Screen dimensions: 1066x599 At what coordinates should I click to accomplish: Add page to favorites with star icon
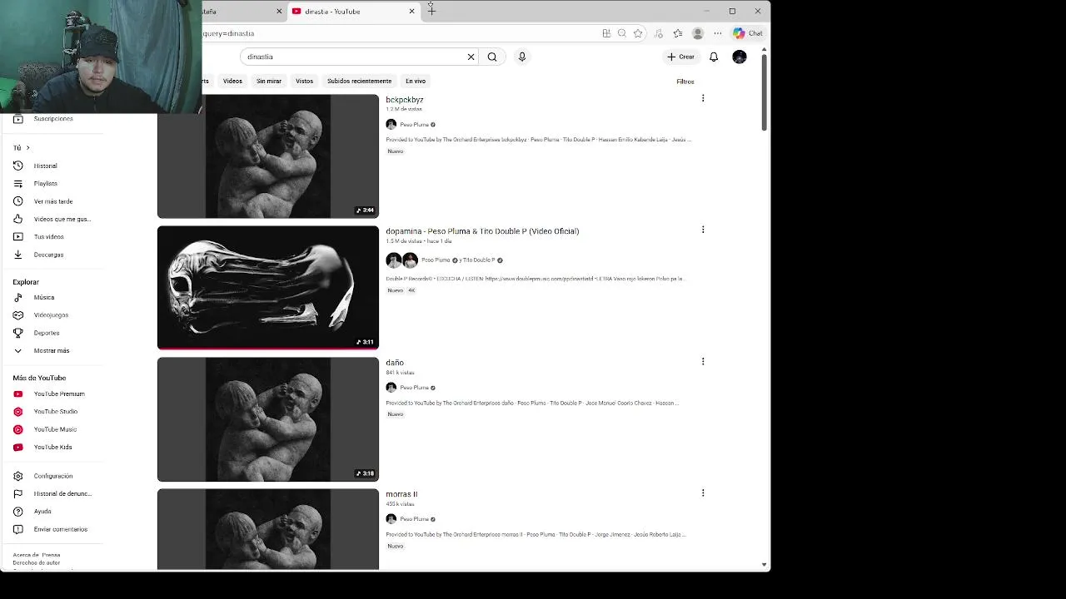pos(638,33)
